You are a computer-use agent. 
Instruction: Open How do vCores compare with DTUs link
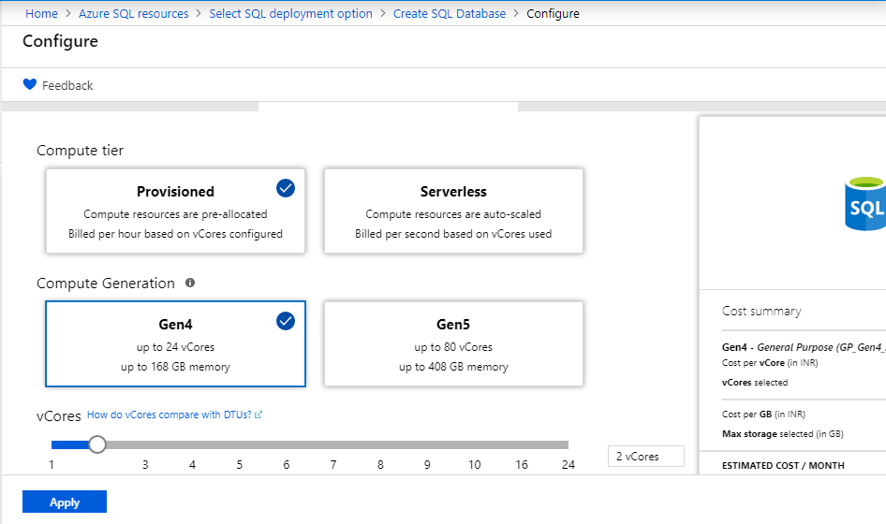click(169, 415)
